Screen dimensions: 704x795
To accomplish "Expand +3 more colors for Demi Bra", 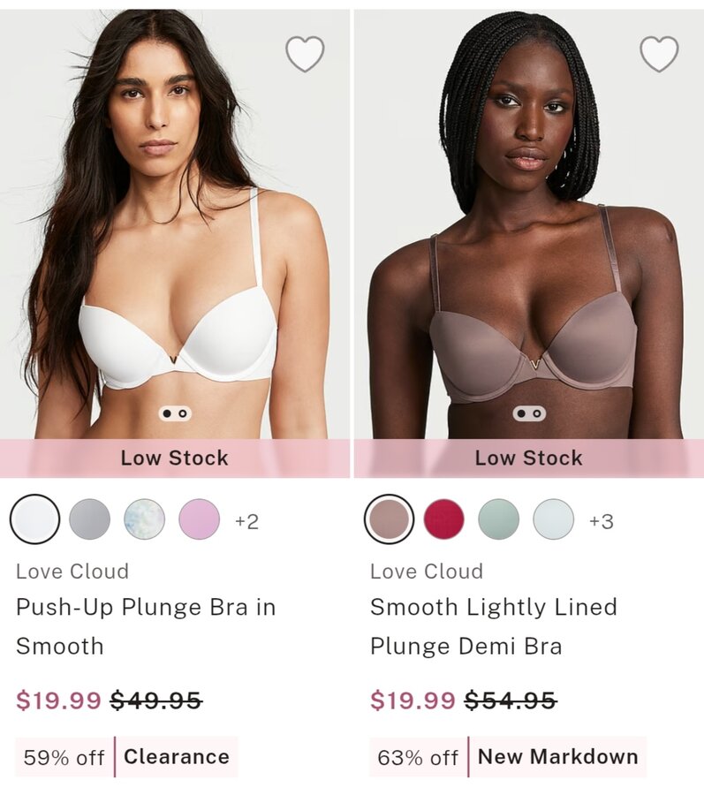I will tap(602, 521).
